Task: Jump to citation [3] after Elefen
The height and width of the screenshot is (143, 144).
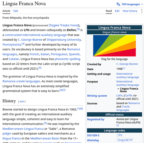Action: (x=78, y=29)
